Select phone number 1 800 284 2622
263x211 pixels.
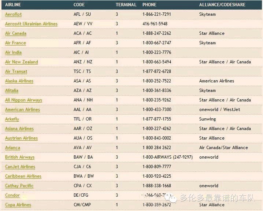(x=157, y=148)
